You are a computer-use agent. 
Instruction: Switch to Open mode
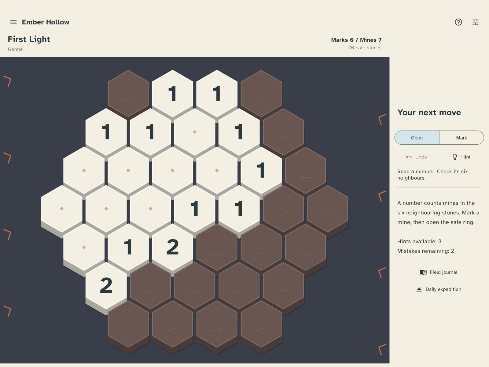pyautogui.click(x=417, y=138)
